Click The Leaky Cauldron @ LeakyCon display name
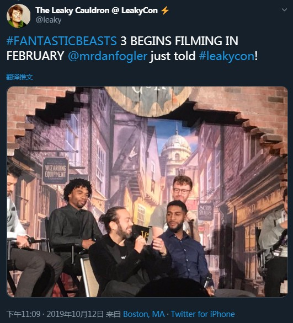 click(x=97, y=10)
